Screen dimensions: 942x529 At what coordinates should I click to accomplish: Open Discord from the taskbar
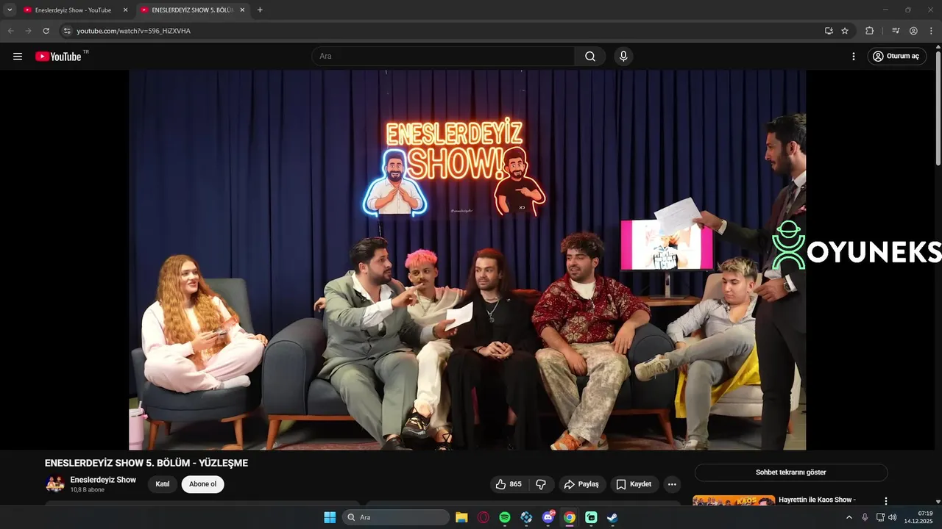pyautogui.click(x=548, y=517)
